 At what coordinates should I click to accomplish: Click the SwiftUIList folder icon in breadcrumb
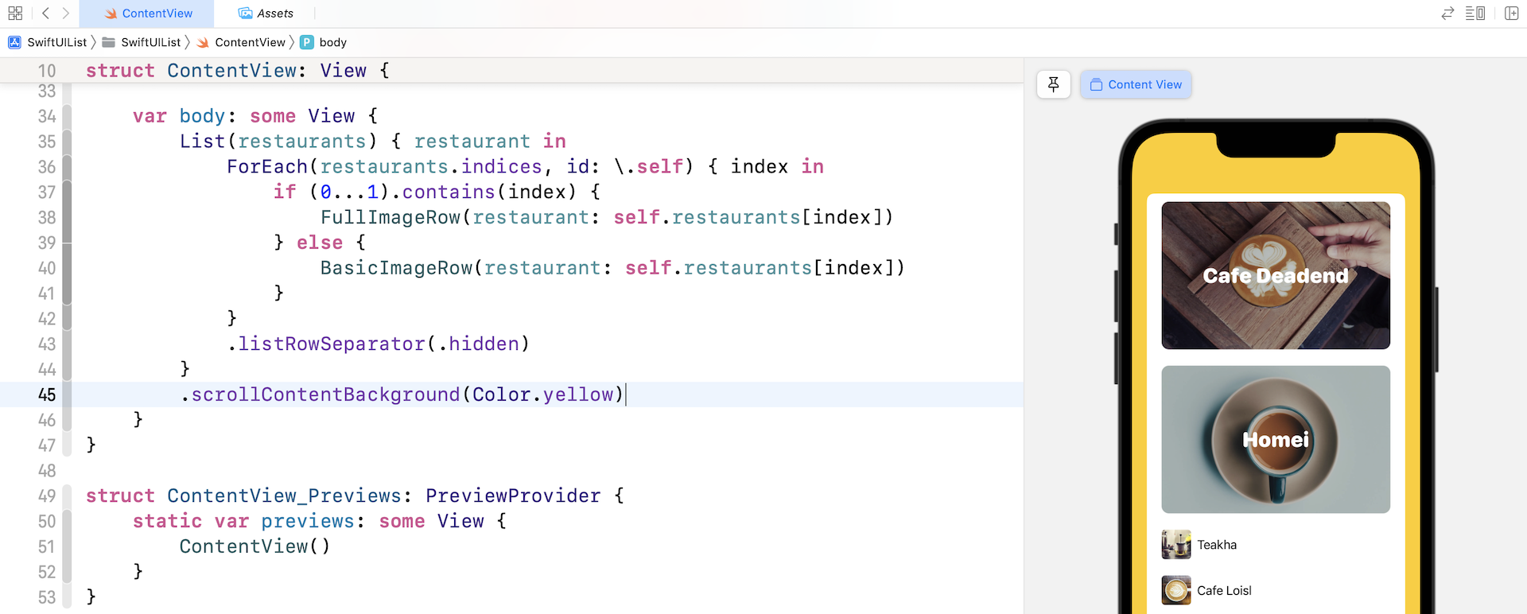click(x=109, y=42)
